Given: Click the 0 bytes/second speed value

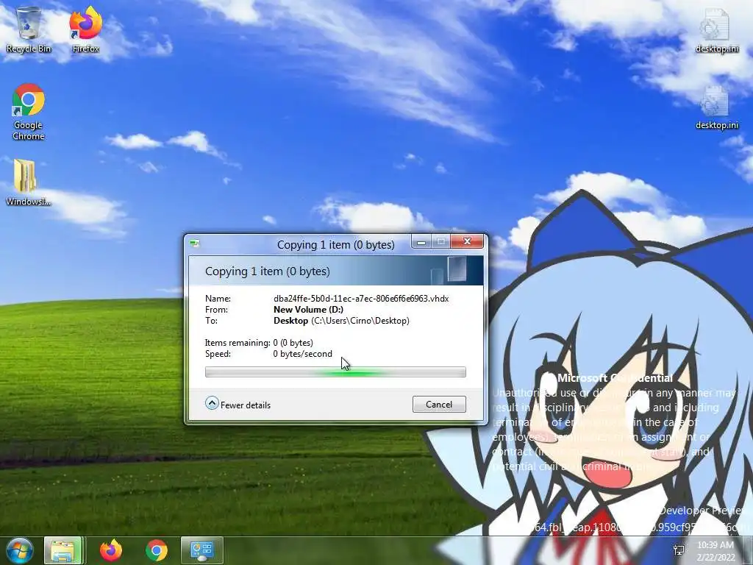Looking at the screenshot, I should point(302,354).
